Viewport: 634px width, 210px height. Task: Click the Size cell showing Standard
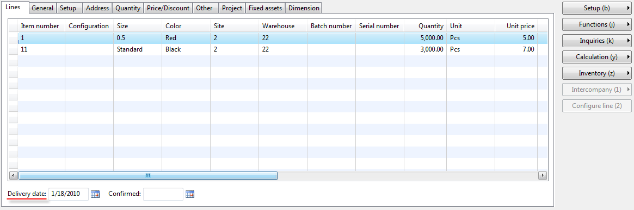pos(138,49)
